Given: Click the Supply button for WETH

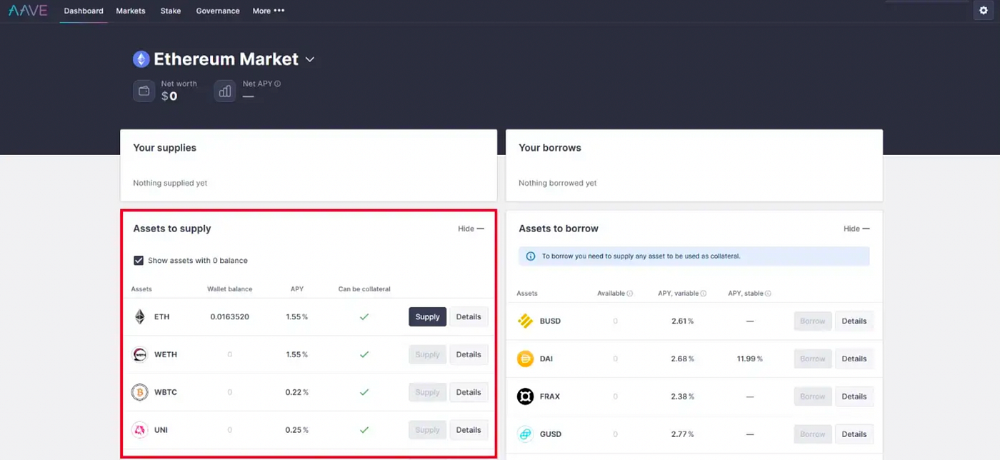Looking at the screenshot, I should 427,354.
